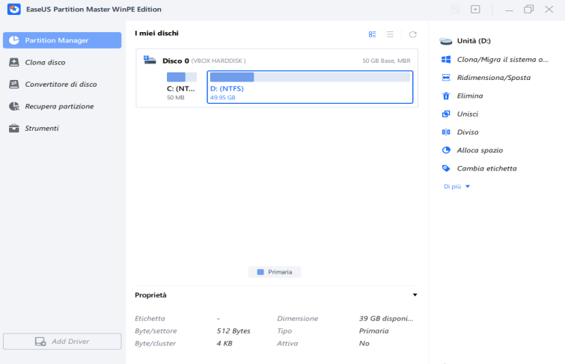The image size is (565, 364).
Task: Select the C: (NT...) 50 MB partition
Action: pos(182,87)
